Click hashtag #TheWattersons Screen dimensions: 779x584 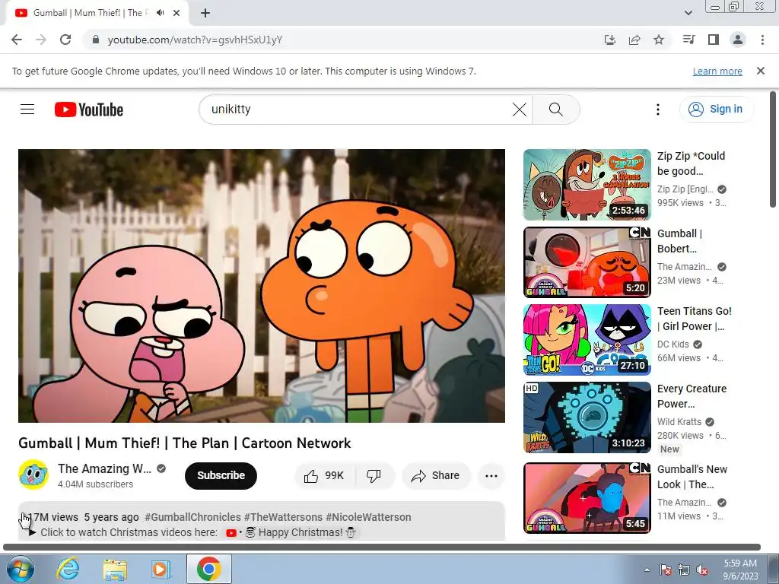click(x=283, y=517)
